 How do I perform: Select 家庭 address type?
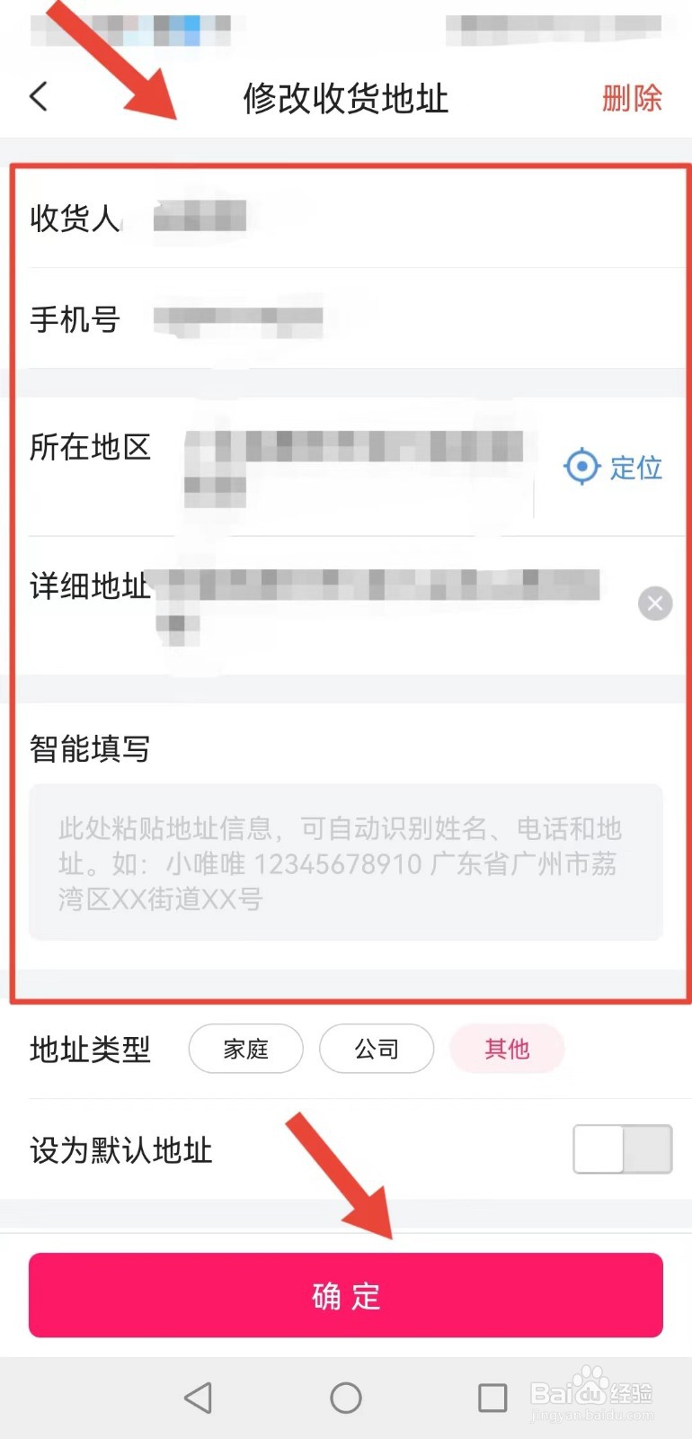coord(245,1049)
